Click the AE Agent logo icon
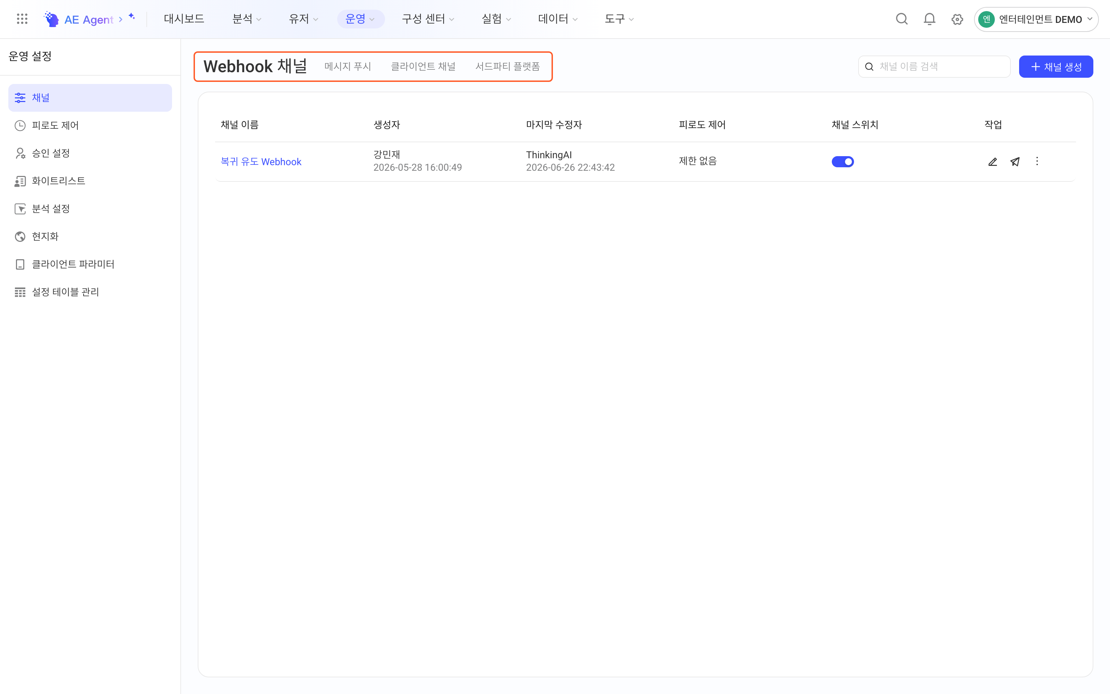The height and width of the screenshot is (694, 1110). tap(51, 19)
